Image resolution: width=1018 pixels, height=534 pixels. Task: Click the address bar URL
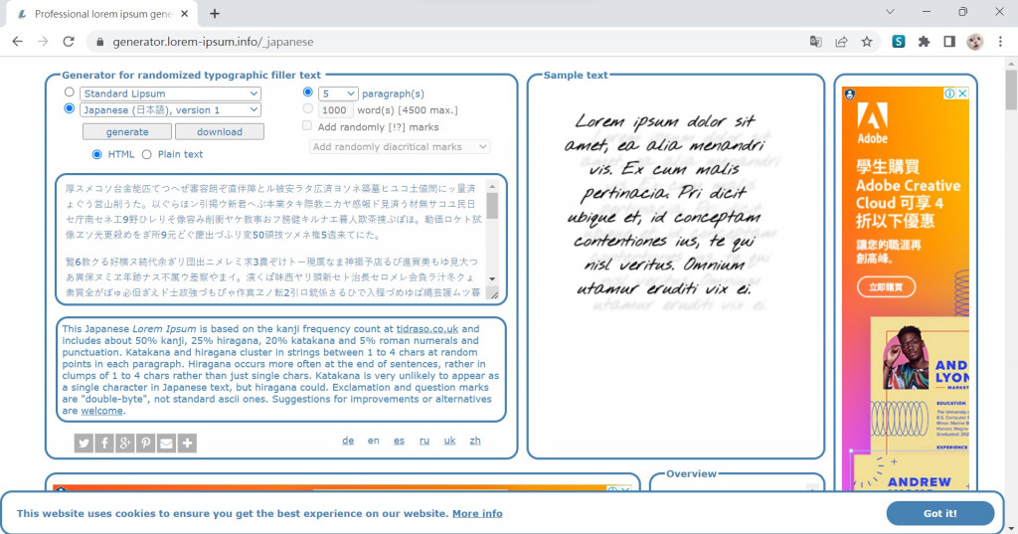coord(213,42)
